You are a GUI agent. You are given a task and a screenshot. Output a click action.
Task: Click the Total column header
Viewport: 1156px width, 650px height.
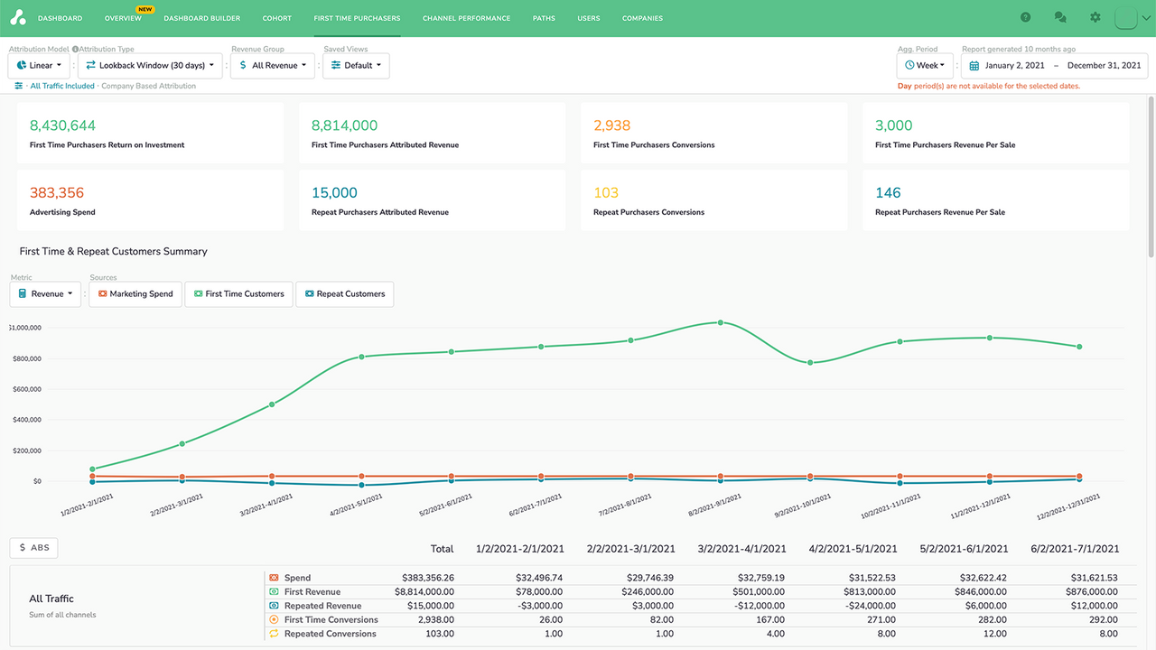click(442, 549)
